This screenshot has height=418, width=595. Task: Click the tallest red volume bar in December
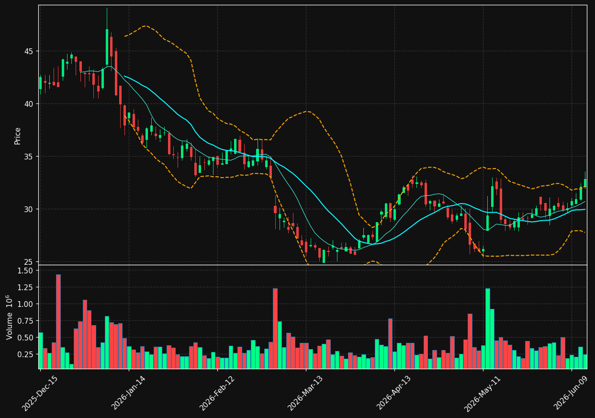tap(58, 321)
